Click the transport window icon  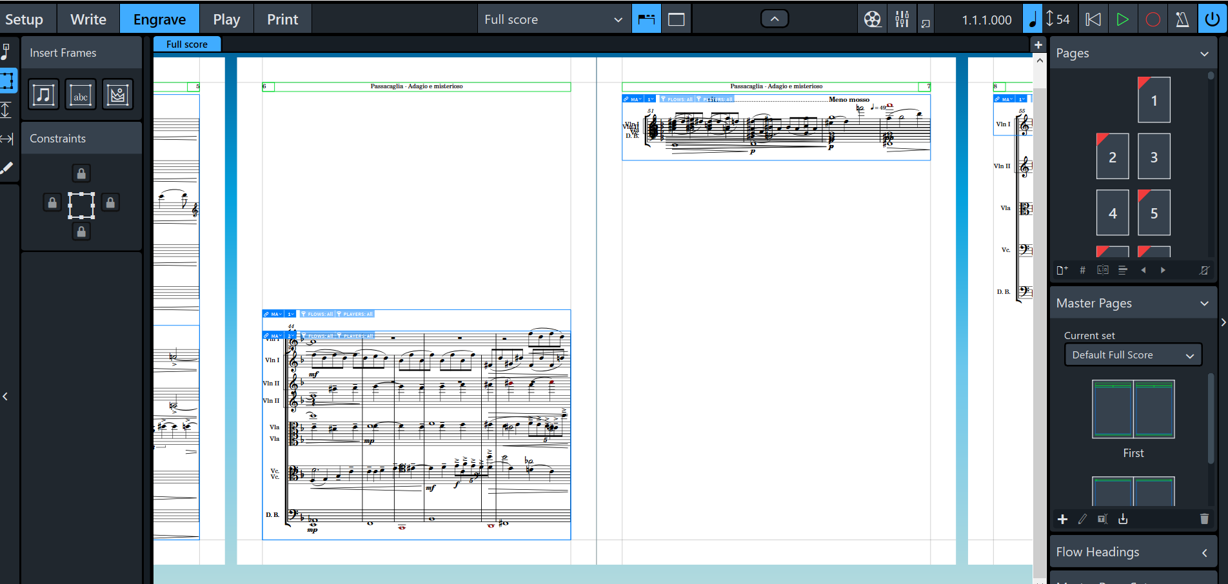[926, 23]
